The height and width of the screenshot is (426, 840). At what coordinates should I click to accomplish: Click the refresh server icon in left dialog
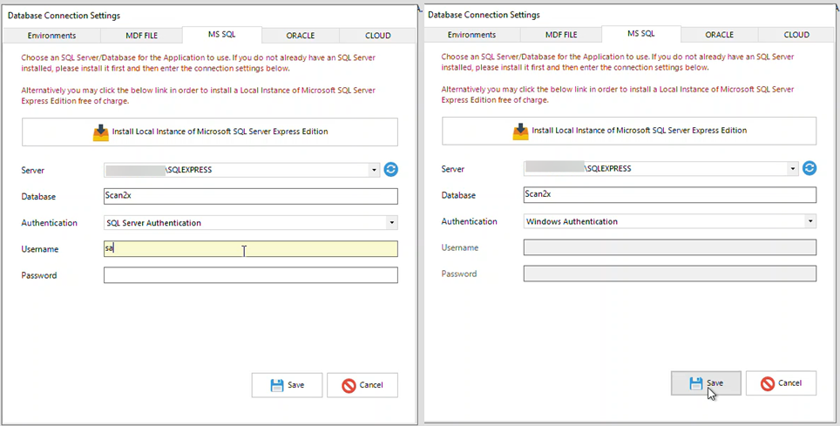390,170
